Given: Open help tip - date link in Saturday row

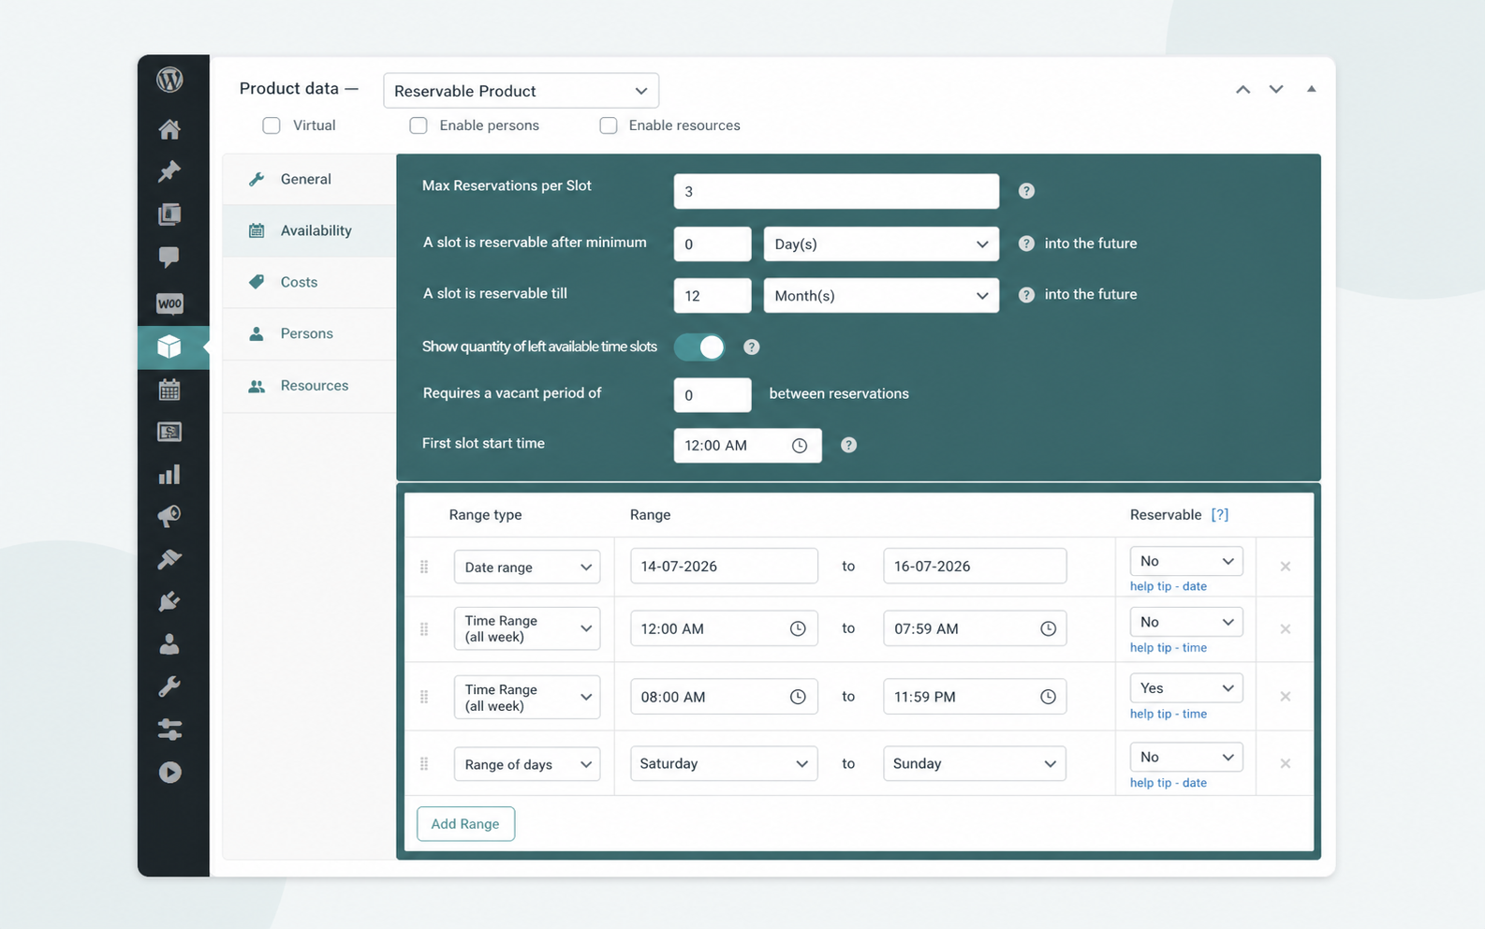Looking at the screenshot, I should [x=1168, y=783].
